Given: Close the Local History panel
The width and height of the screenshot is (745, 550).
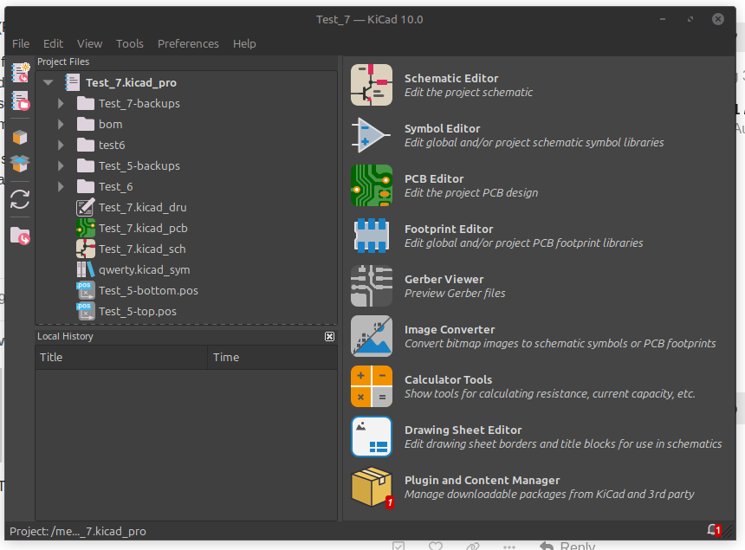Looking at the screenshot, I should coord(329,337).
